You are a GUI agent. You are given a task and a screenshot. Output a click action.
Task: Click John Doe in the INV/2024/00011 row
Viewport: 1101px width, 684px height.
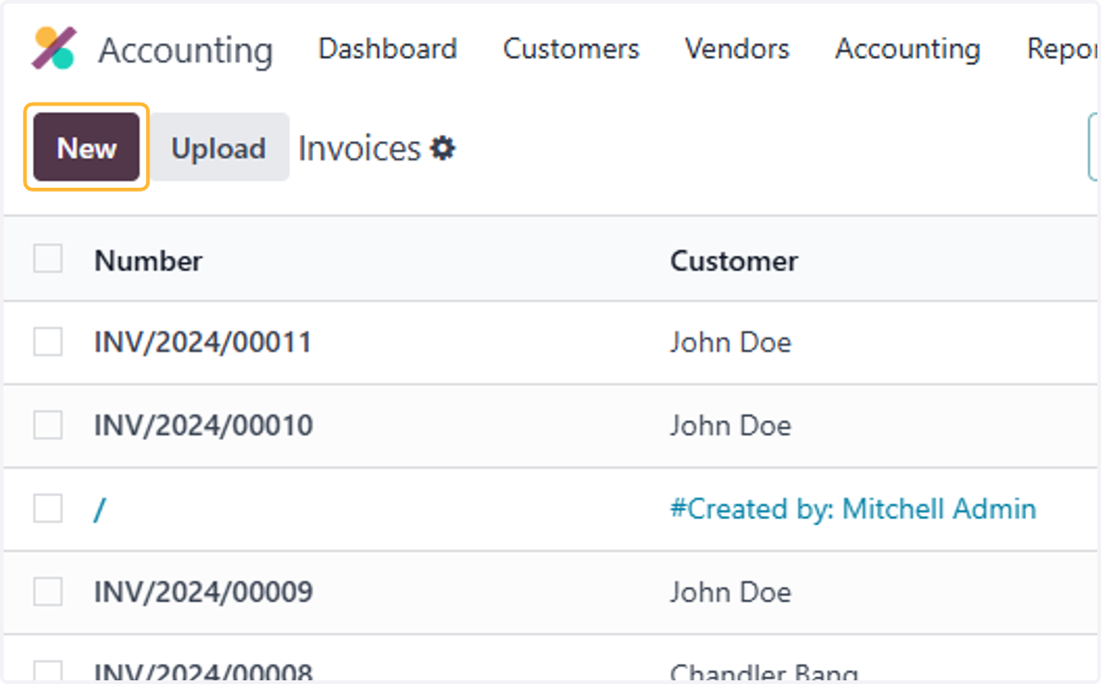tap(730, 342)
